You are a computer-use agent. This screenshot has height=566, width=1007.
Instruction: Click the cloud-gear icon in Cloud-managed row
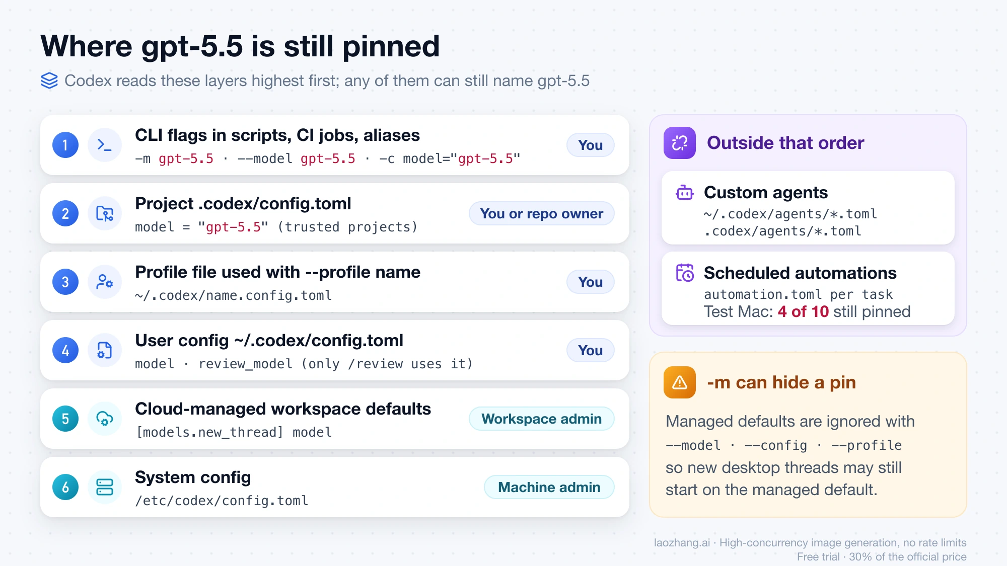(105, 419)
